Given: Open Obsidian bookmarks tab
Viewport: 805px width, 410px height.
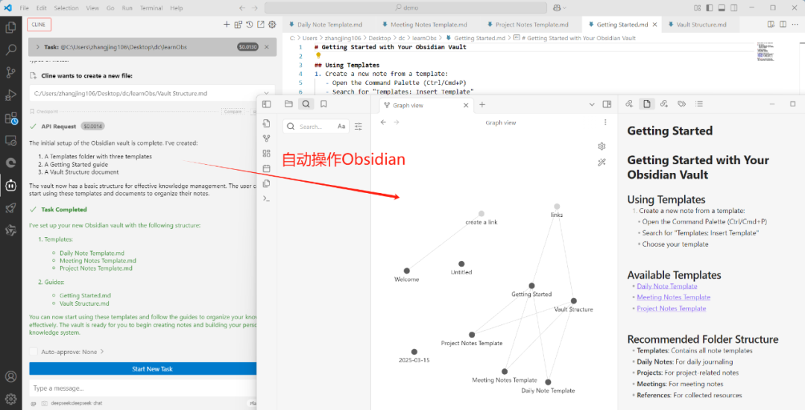Looking at the screenshot, I should (x=323, y=104).
